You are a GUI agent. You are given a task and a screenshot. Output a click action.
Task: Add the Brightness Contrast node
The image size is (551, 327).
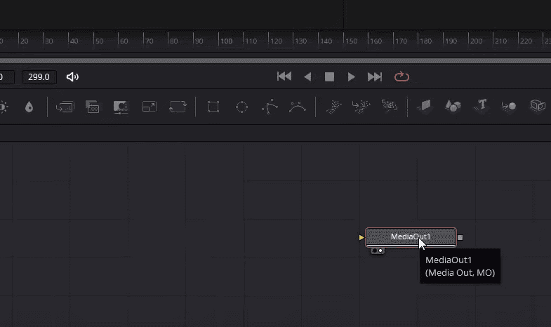pyautogui.click(x=4, y=107)
